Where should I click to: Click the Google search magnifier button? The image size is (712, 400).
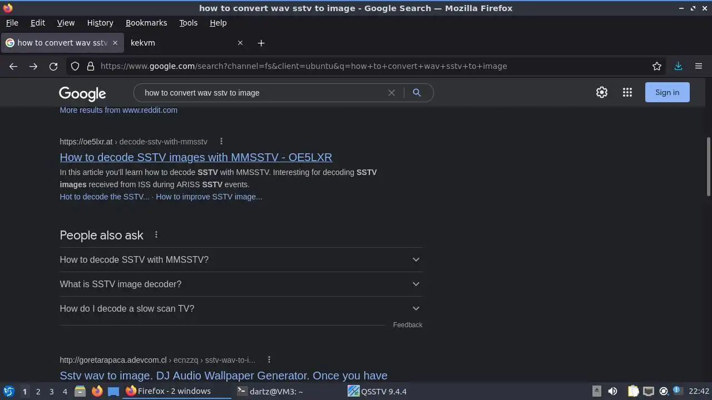(x=417, y=93)
